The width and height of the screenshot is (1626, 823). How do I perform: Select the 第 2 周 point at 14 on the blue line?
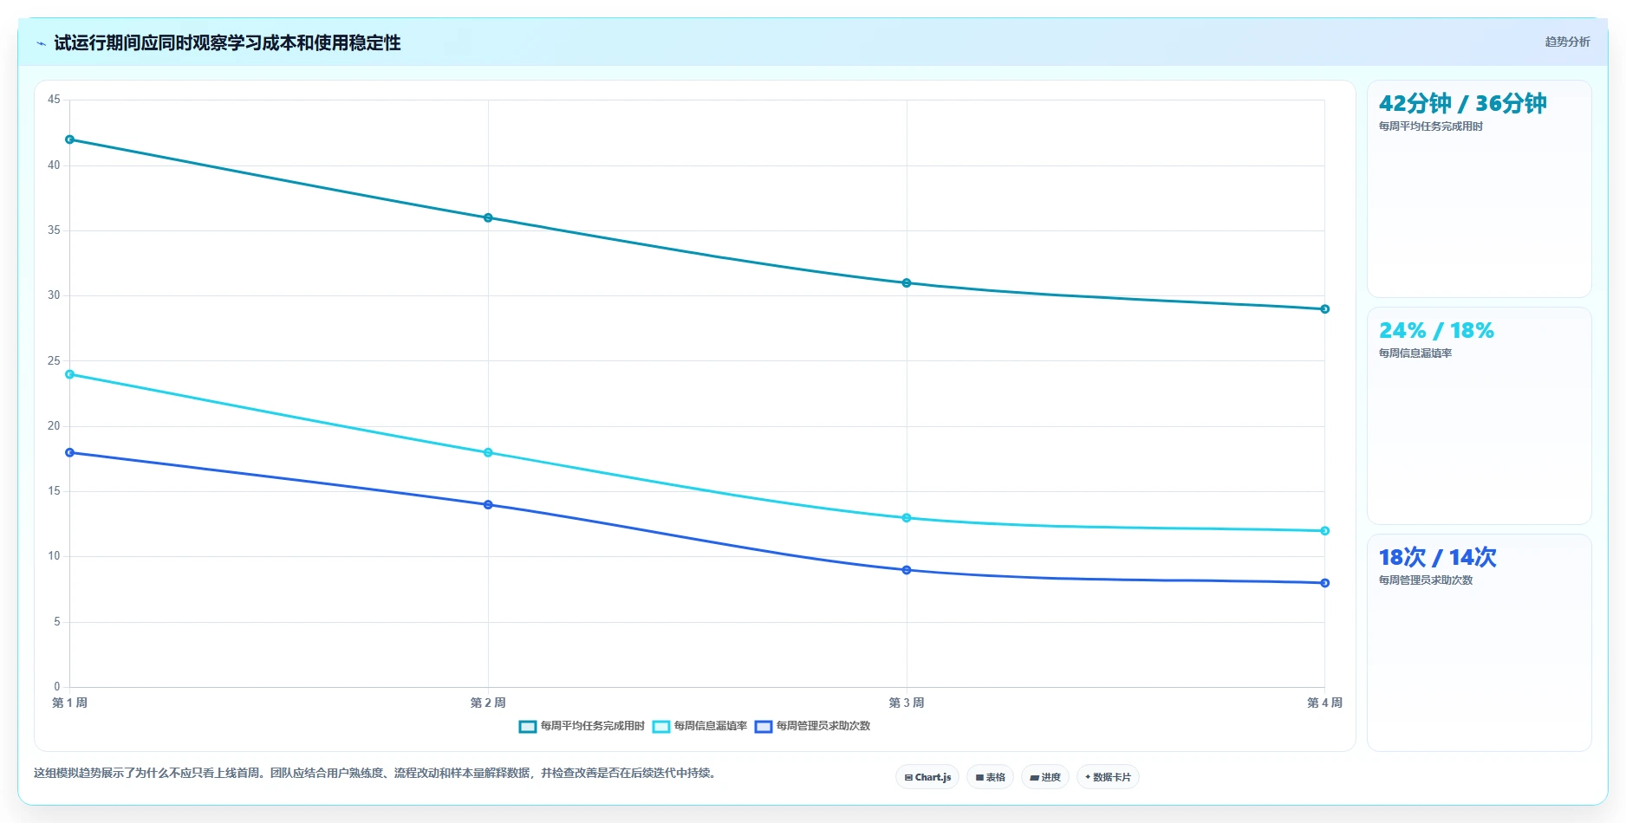pyautogui.click(x=488, y=505)
